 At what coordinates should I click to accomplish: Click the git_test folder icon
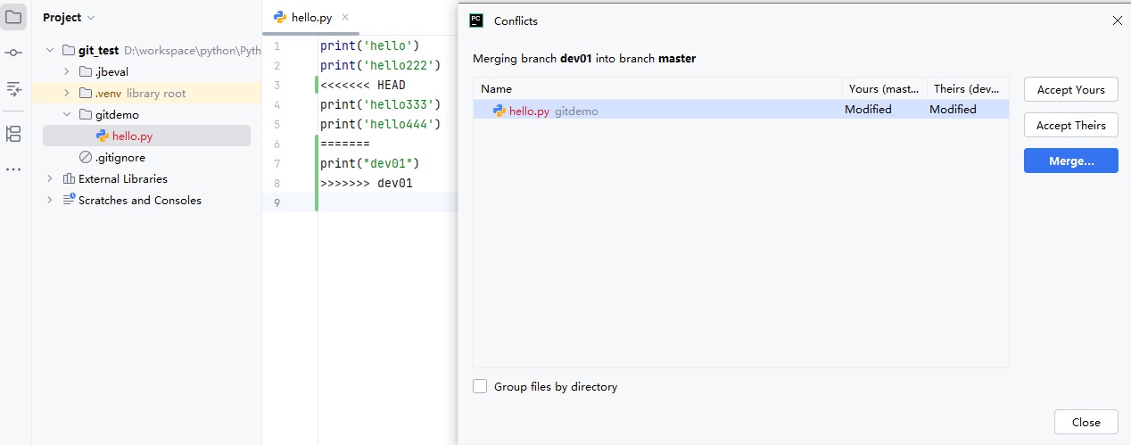point(69,51)
